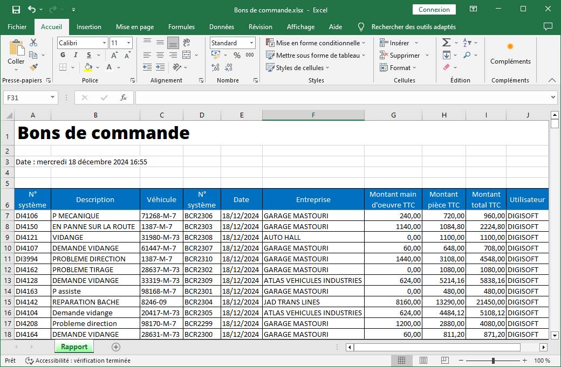561x367 pixels.
Task: Add a decimal place
Action: coord(215,67)
